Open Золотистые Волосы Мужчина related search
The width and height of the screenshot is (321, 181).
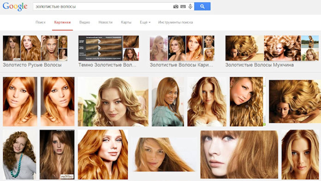click(260, 65)
